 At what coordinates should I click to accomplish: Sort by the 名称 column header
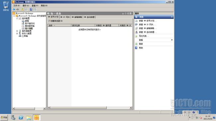[x=59, y=26]
